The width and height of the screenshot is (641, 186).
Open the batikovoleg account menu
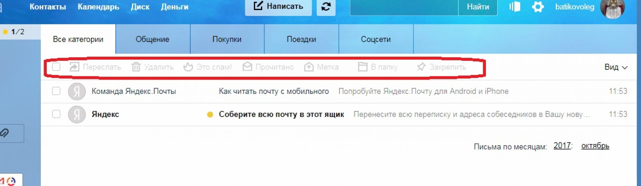click(574, 7)
